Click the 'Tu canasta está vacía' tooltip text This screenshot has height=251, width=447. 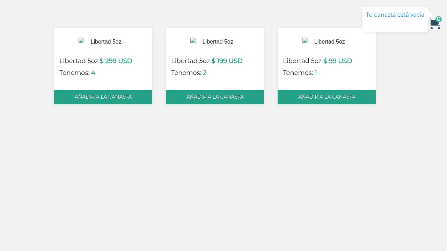pyautogui.click(x=395, y=15)
